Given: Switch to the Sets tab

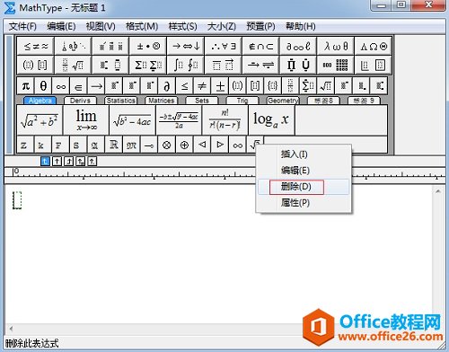Looking at the screenshot, I should pyautogui.click(x=202, y=101).
